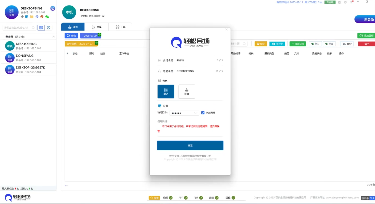Image resolution: width=375 pixels, height=204 pixels.
Task: Click the 确定 confirm button
Action: 190,145
